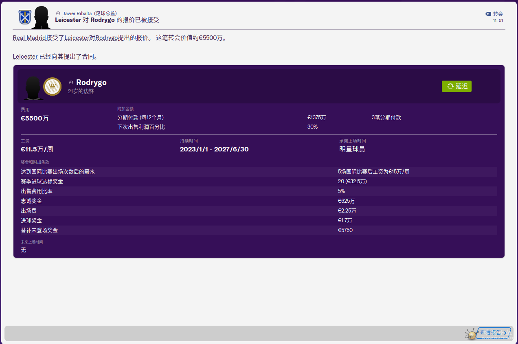
Task: Click 明星球员 promised playing time value
Action: 352,149
